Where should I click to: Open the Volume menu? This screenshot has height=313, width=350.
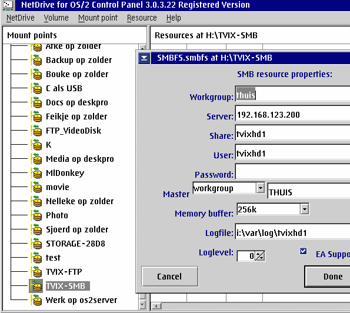(56, 18)
